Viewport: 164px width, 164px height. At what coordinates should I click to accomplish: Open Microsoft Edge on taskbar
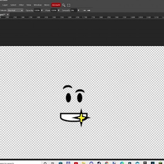click(x=122, y=163)
